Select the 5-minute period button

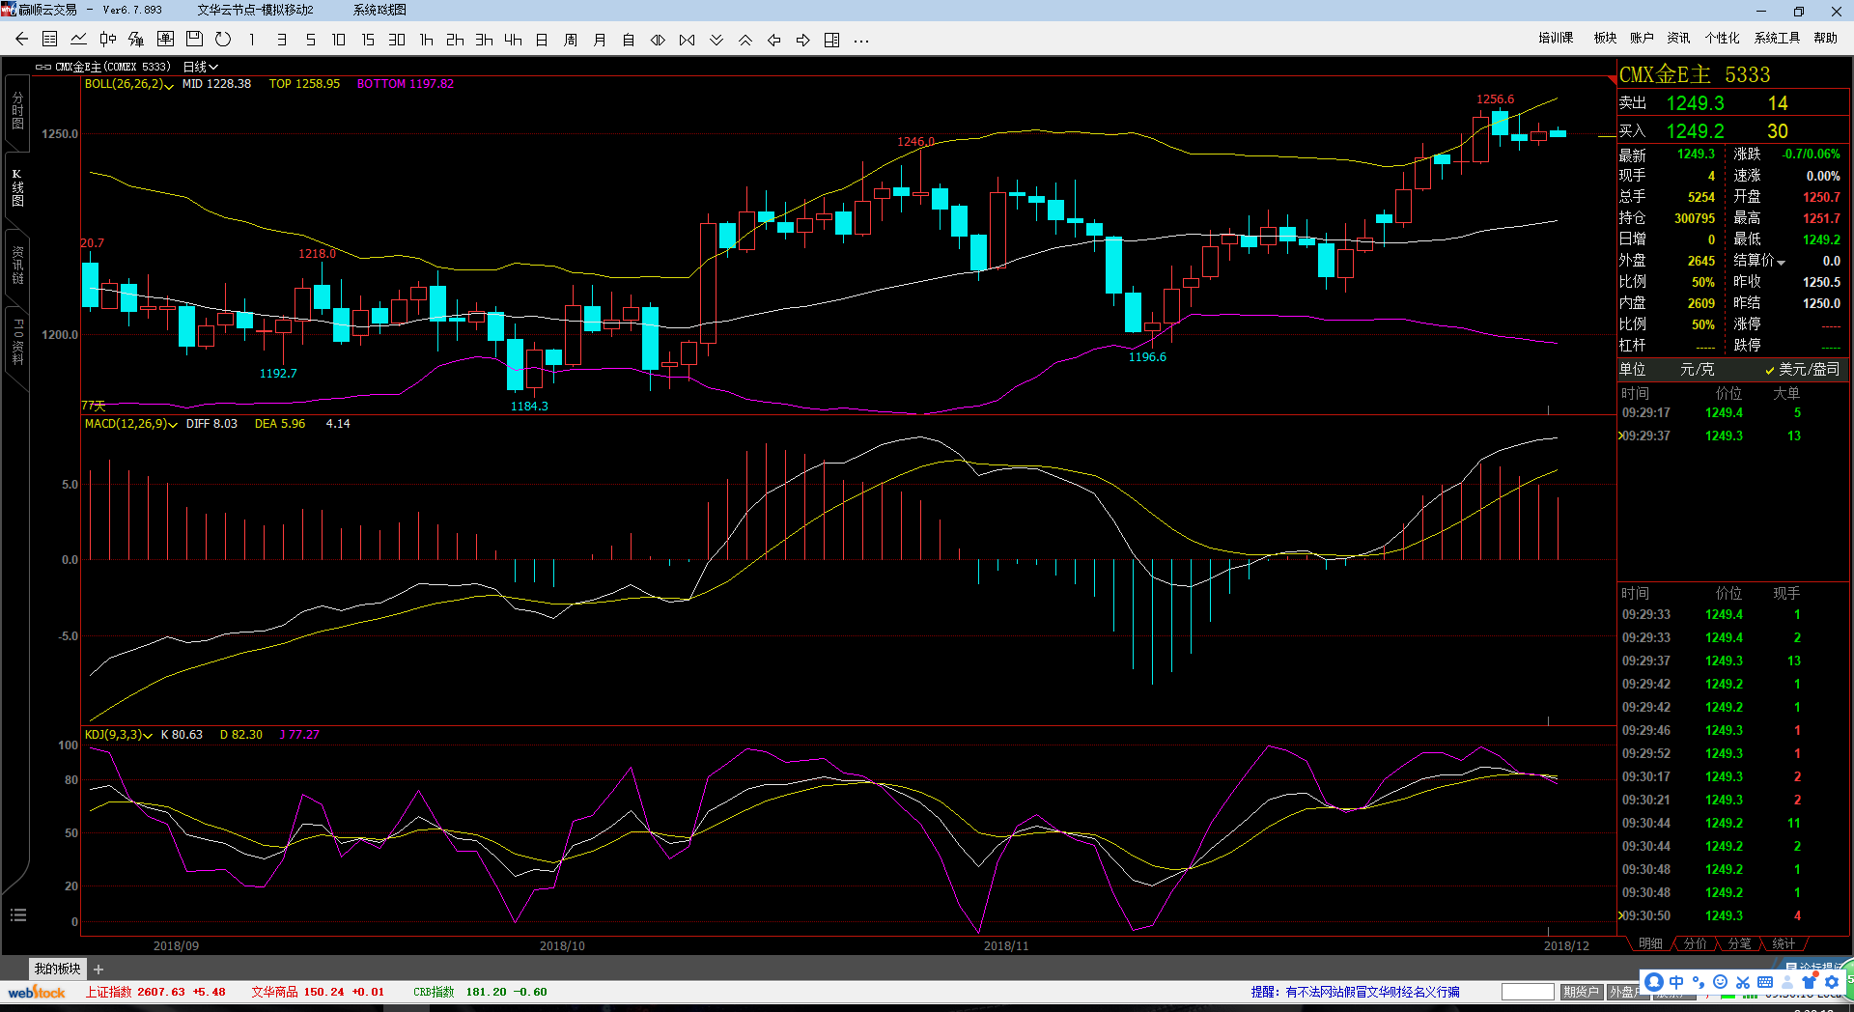point(310,40)
